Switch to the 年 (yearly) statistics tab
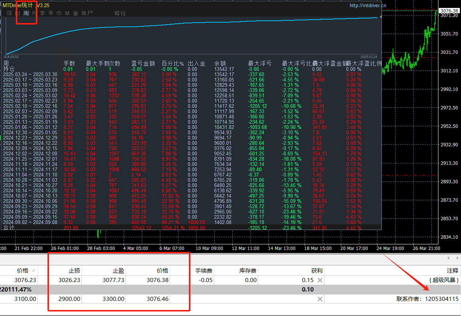461x316 pixels. pos(51,13)
